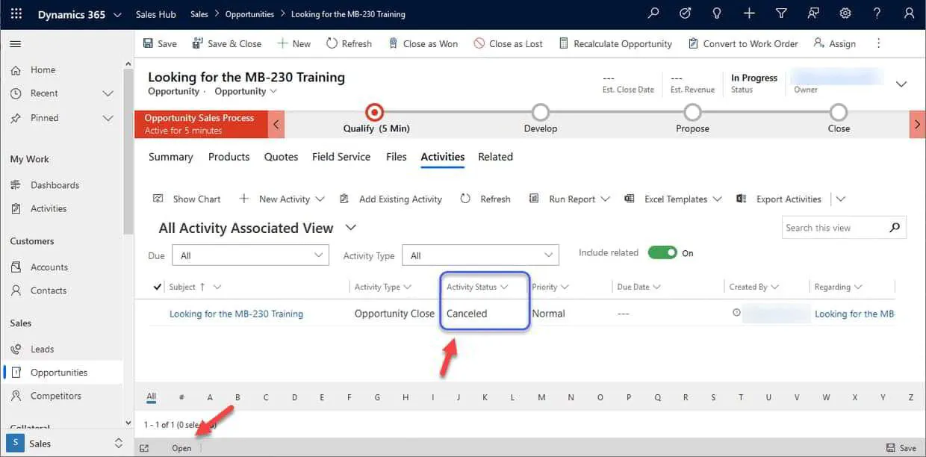This screenshot has width=926, height=457.
Task: Click the plus quick create icon
Action: [x=749, y=13]
